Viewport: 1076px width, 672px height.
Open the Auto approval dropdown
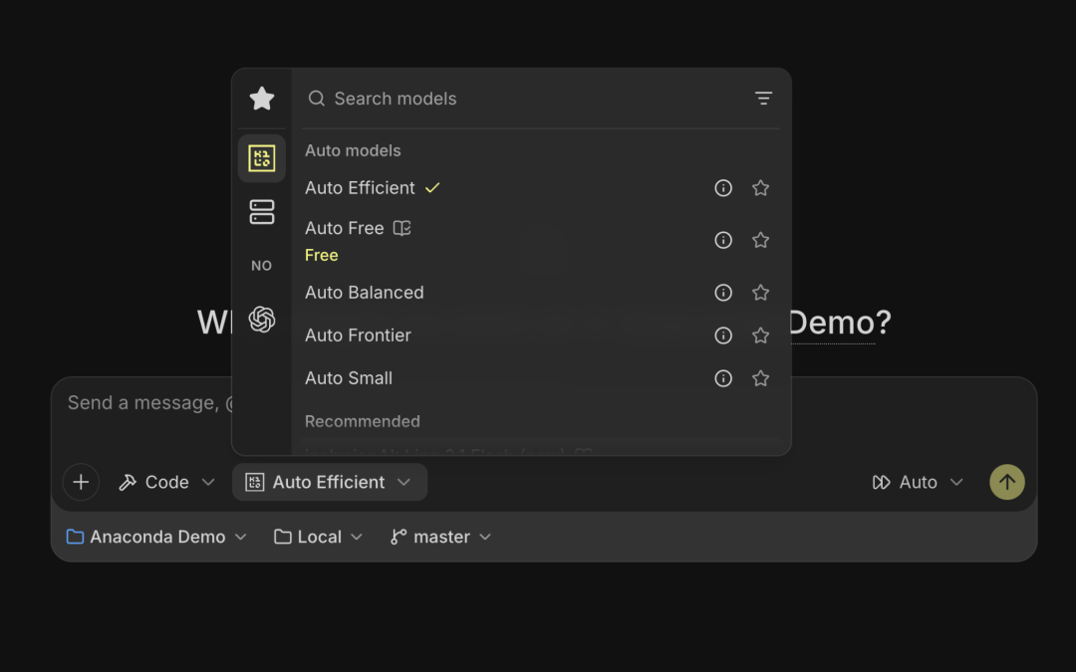point(918,482)
